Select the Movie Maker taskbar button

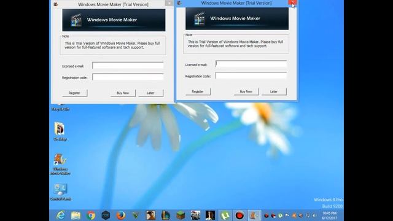point(254,215)
